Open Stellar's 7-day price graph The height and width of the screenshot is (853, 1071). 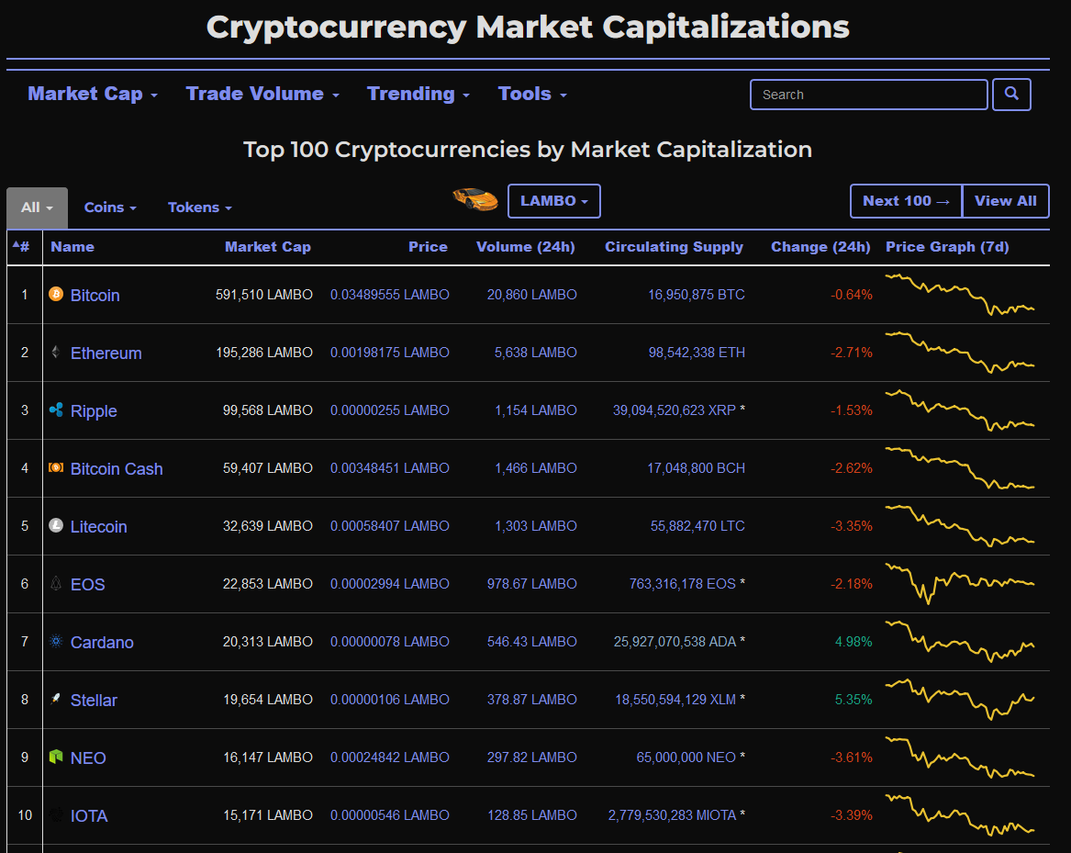960,700
